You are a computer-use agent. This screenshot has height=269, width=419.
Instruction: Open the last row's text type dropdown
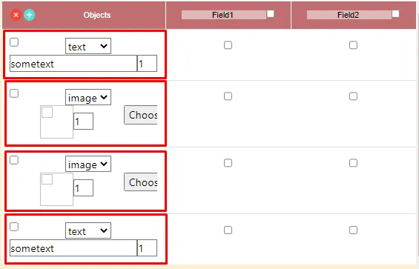point(88,230)
